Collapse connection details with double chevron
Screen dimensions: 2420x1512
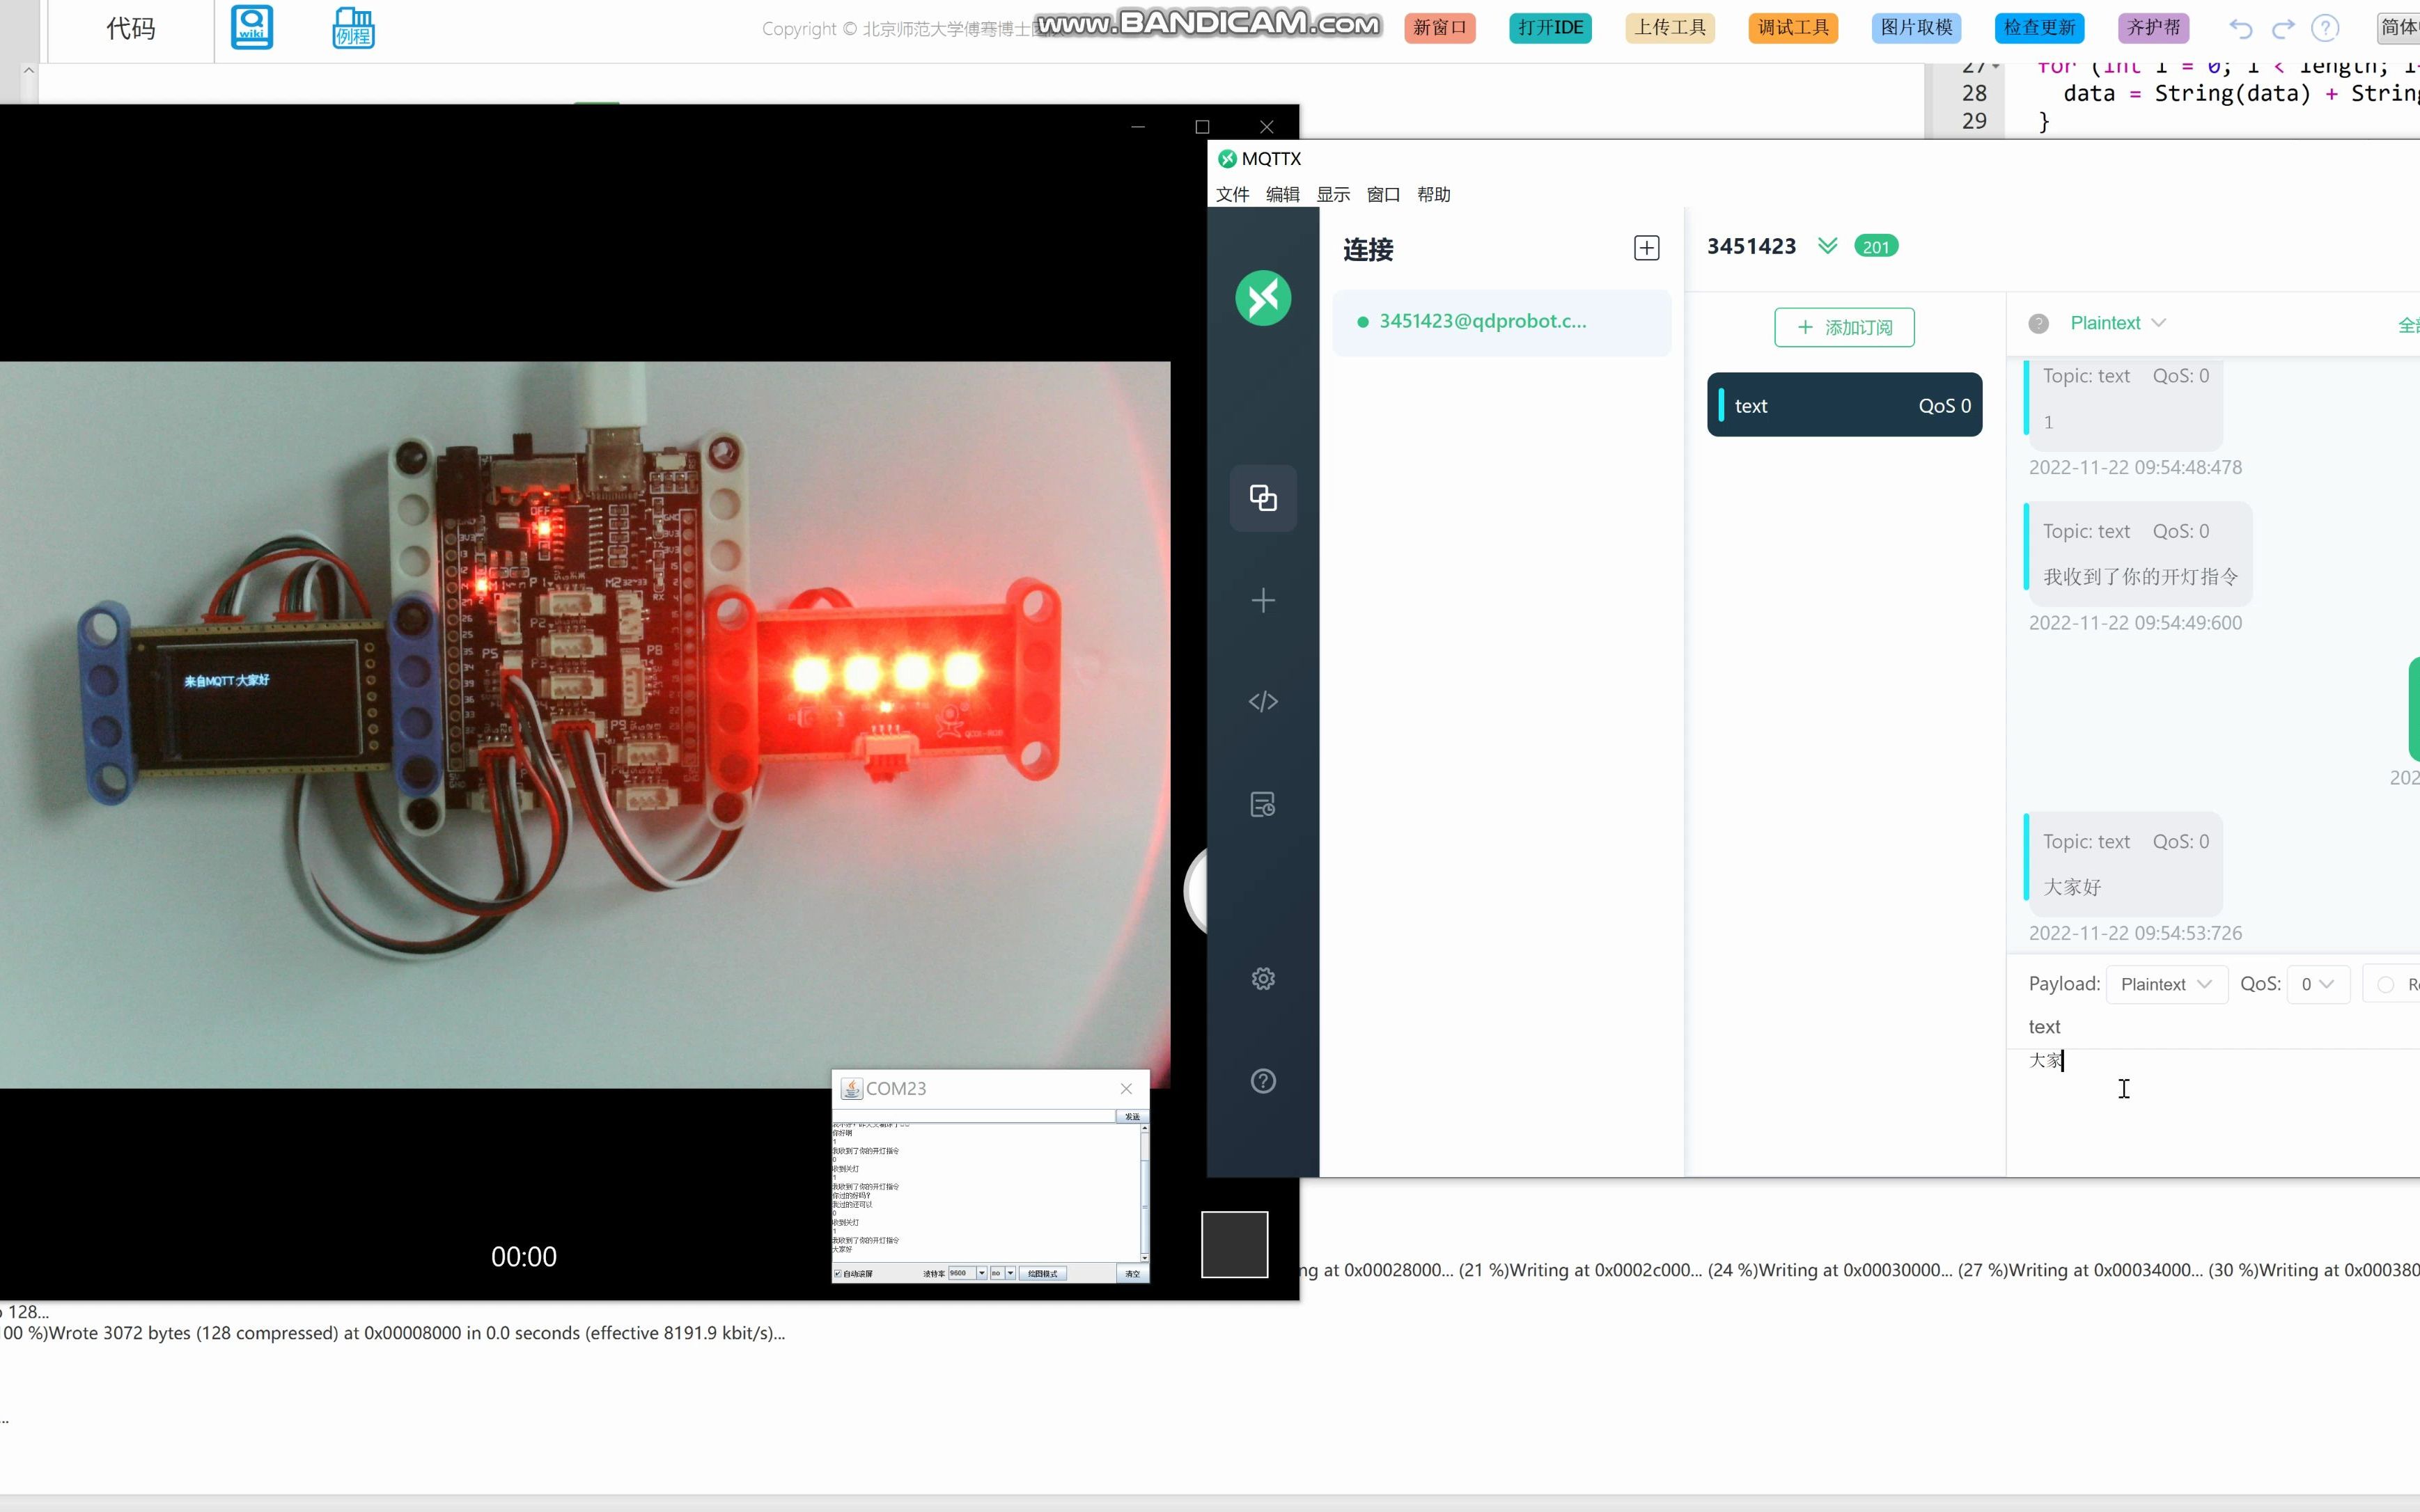tap(1827, 246)
